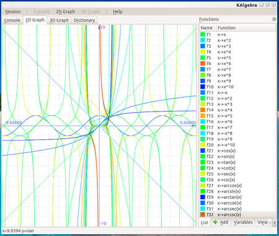279x236 pixels.
Task: Click the green color swatch of f1
Action: (x=203, y=35)
